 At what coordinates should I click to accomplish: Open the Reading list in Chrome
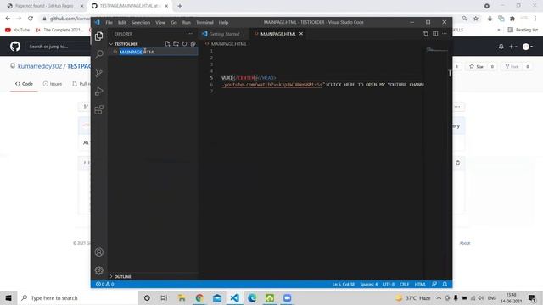coord(523,30)
